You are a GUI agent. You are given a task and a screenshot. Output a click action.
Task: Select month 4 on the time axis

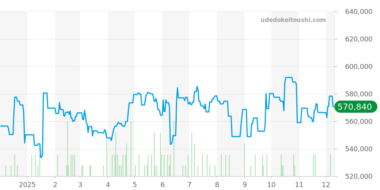tap(108, 185)
